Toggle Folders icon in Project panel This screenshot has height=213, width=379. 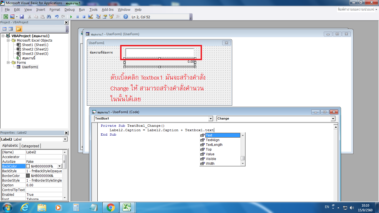(19, 29)
